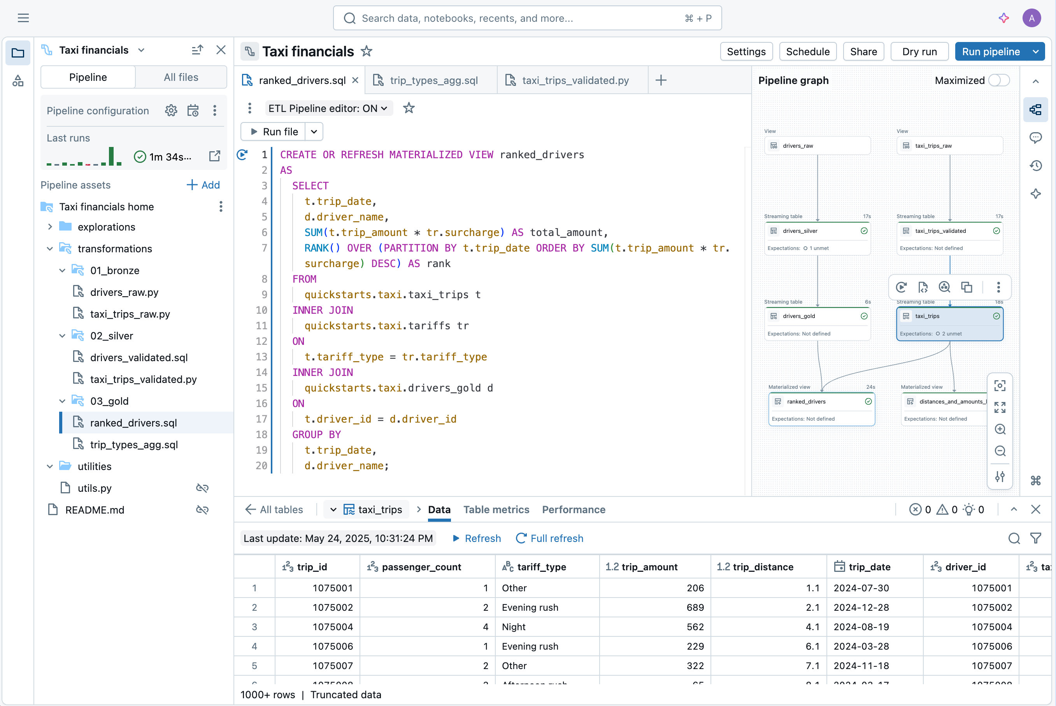Open pipeline settings gear icon
This screenshot has width=1056, height=706.
[x=171, y=111]
